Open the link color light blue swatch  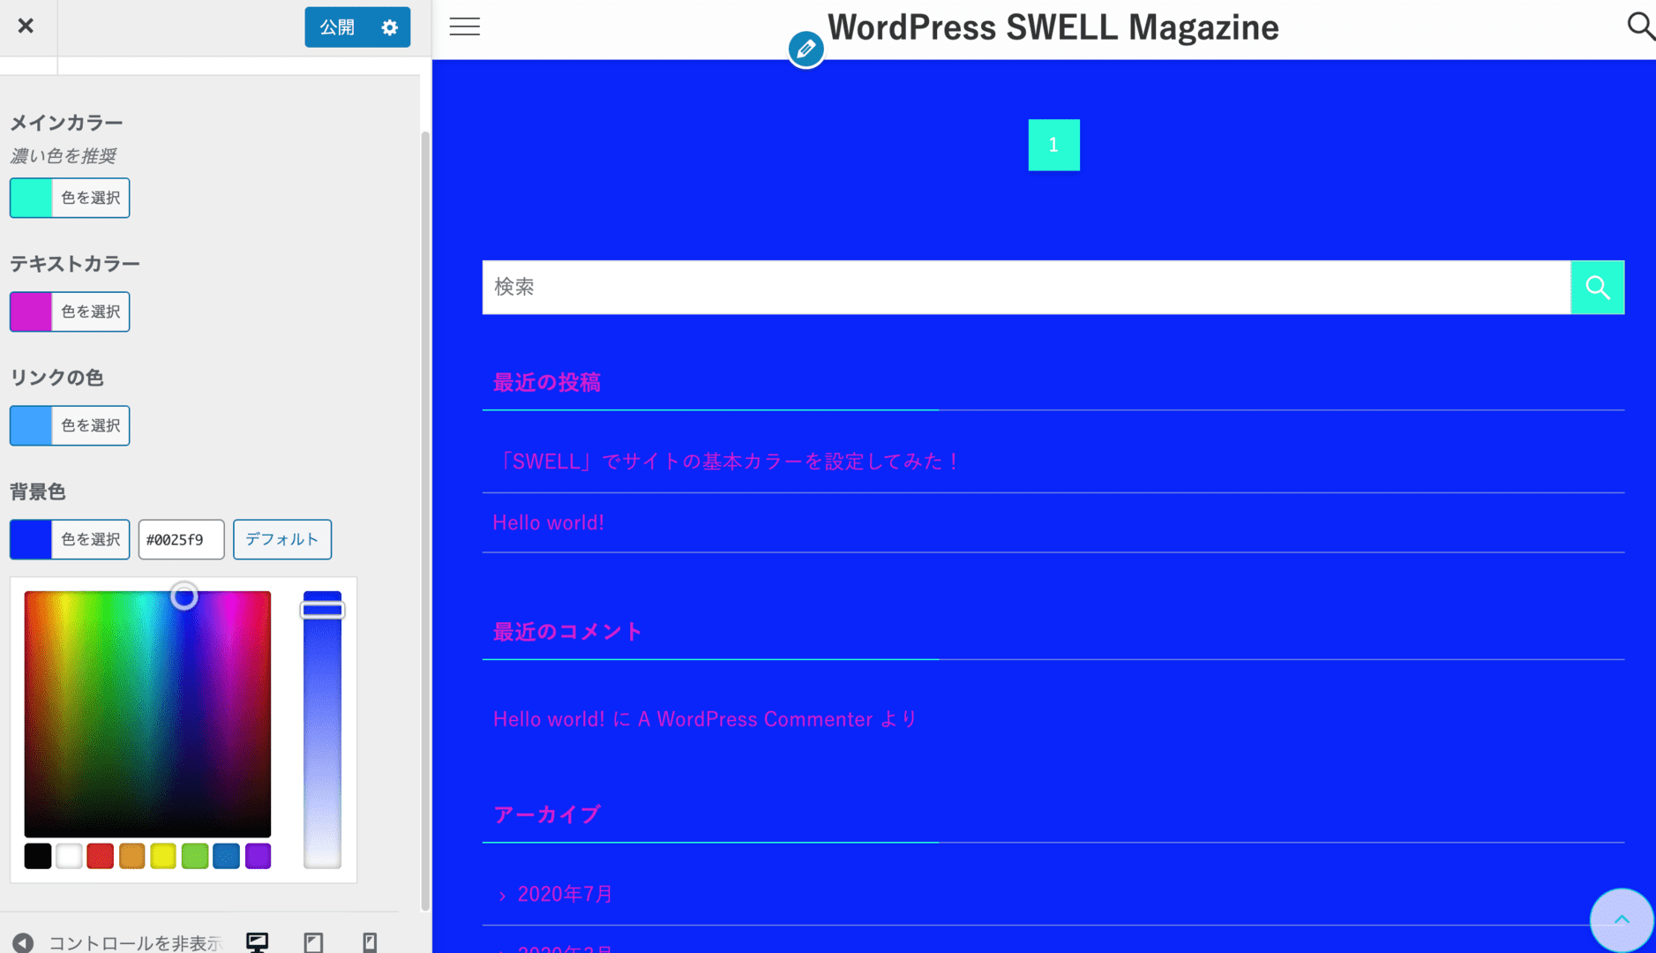coord(31,425)
